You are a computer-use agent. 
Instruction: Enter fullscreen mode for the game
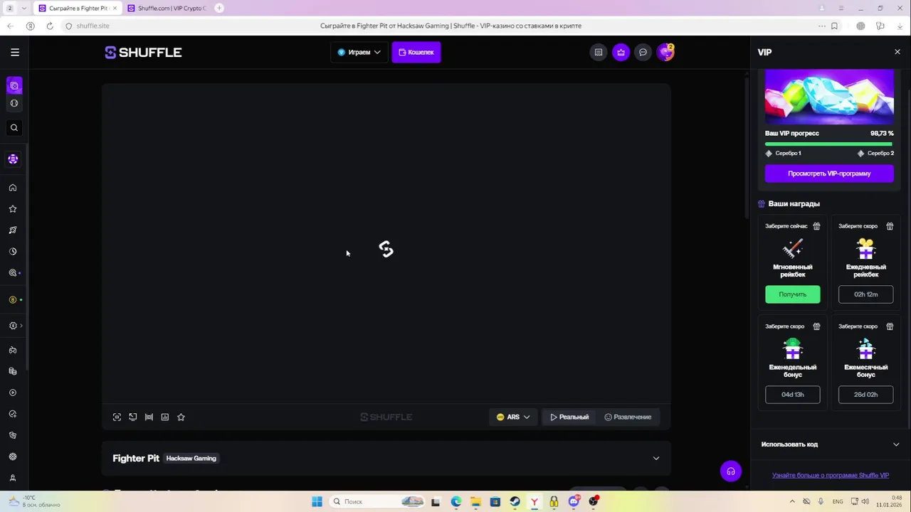[x=117, y=417]
